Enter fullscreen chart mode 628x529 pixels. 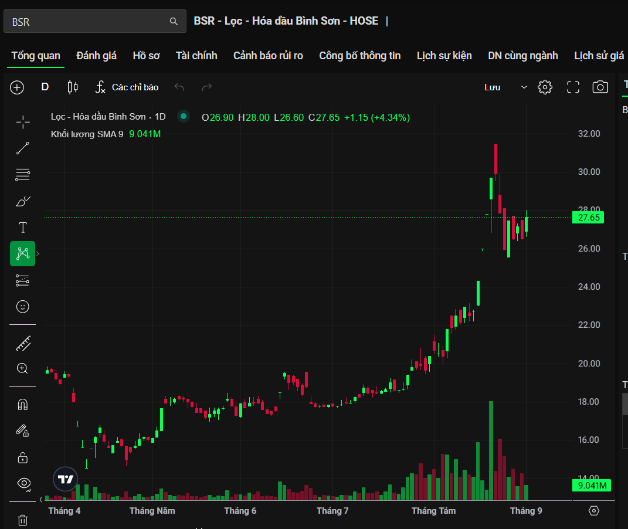tap(573, 87)
